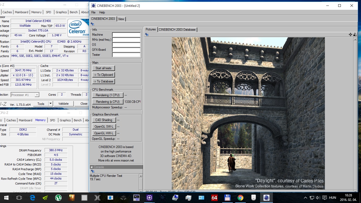Run the Rendering (x CPU) benchmark
The image size is (361, 203).
click(x=108, y=102)
